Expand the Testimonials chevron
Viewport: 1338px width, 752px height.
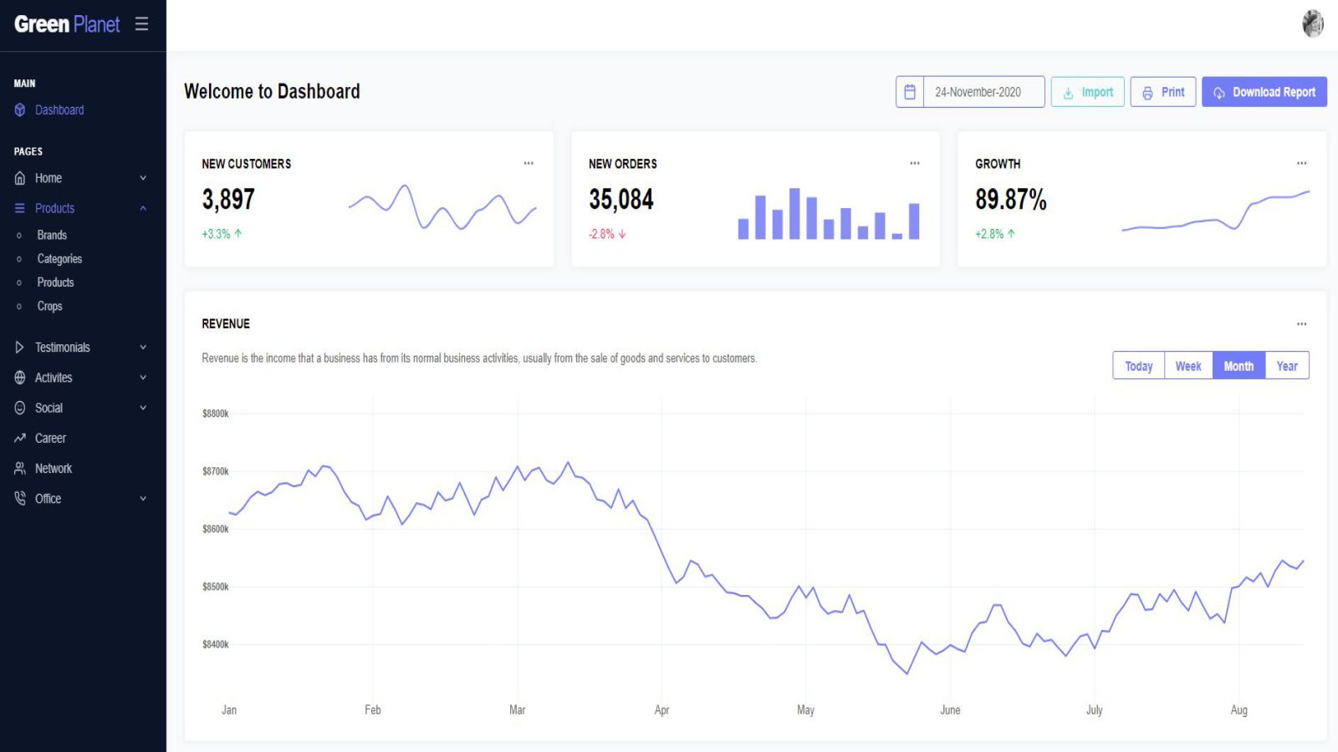(143, 348)
